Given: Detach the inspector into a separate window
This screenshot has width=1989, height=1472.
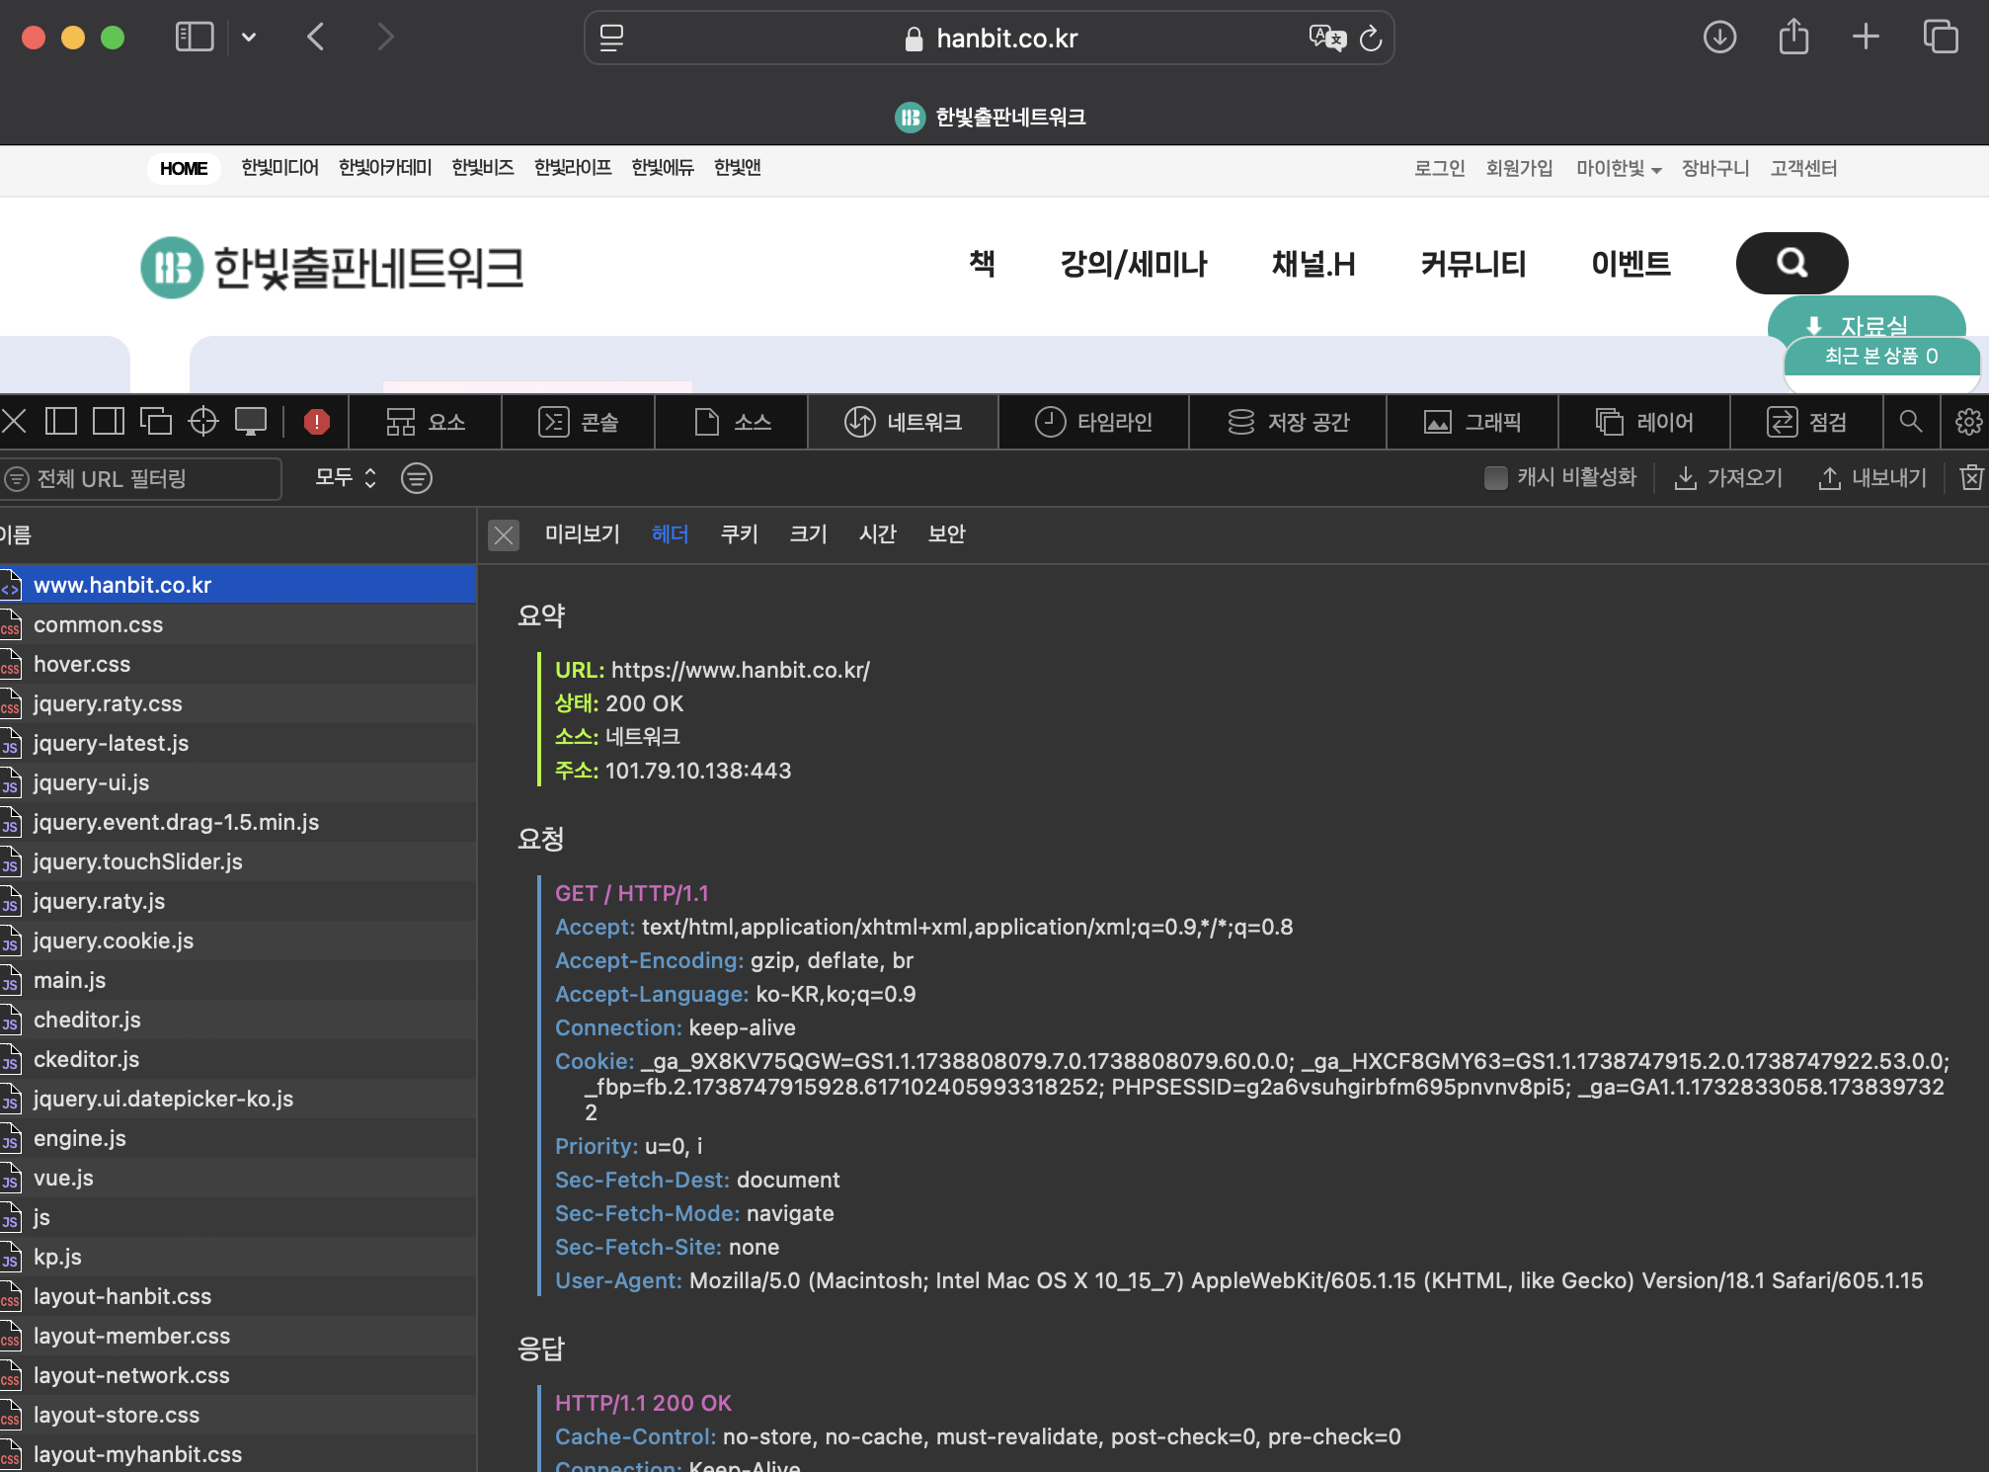Looking at the screenshot, I should (156, 422).
